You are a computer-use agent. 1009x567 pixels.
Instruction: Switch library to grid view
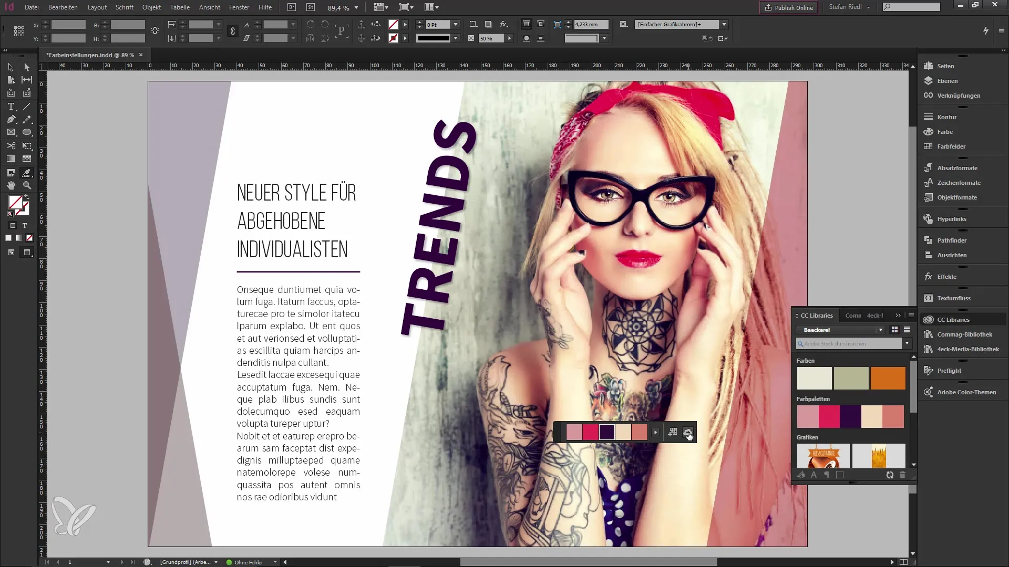(x=894, y=330)
